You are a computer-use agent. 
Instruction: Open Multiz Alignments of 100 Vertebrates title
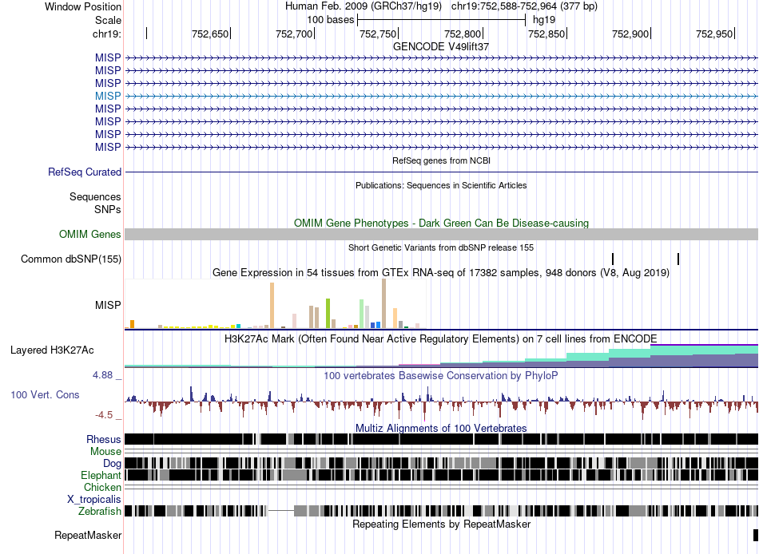click(441, 428)
